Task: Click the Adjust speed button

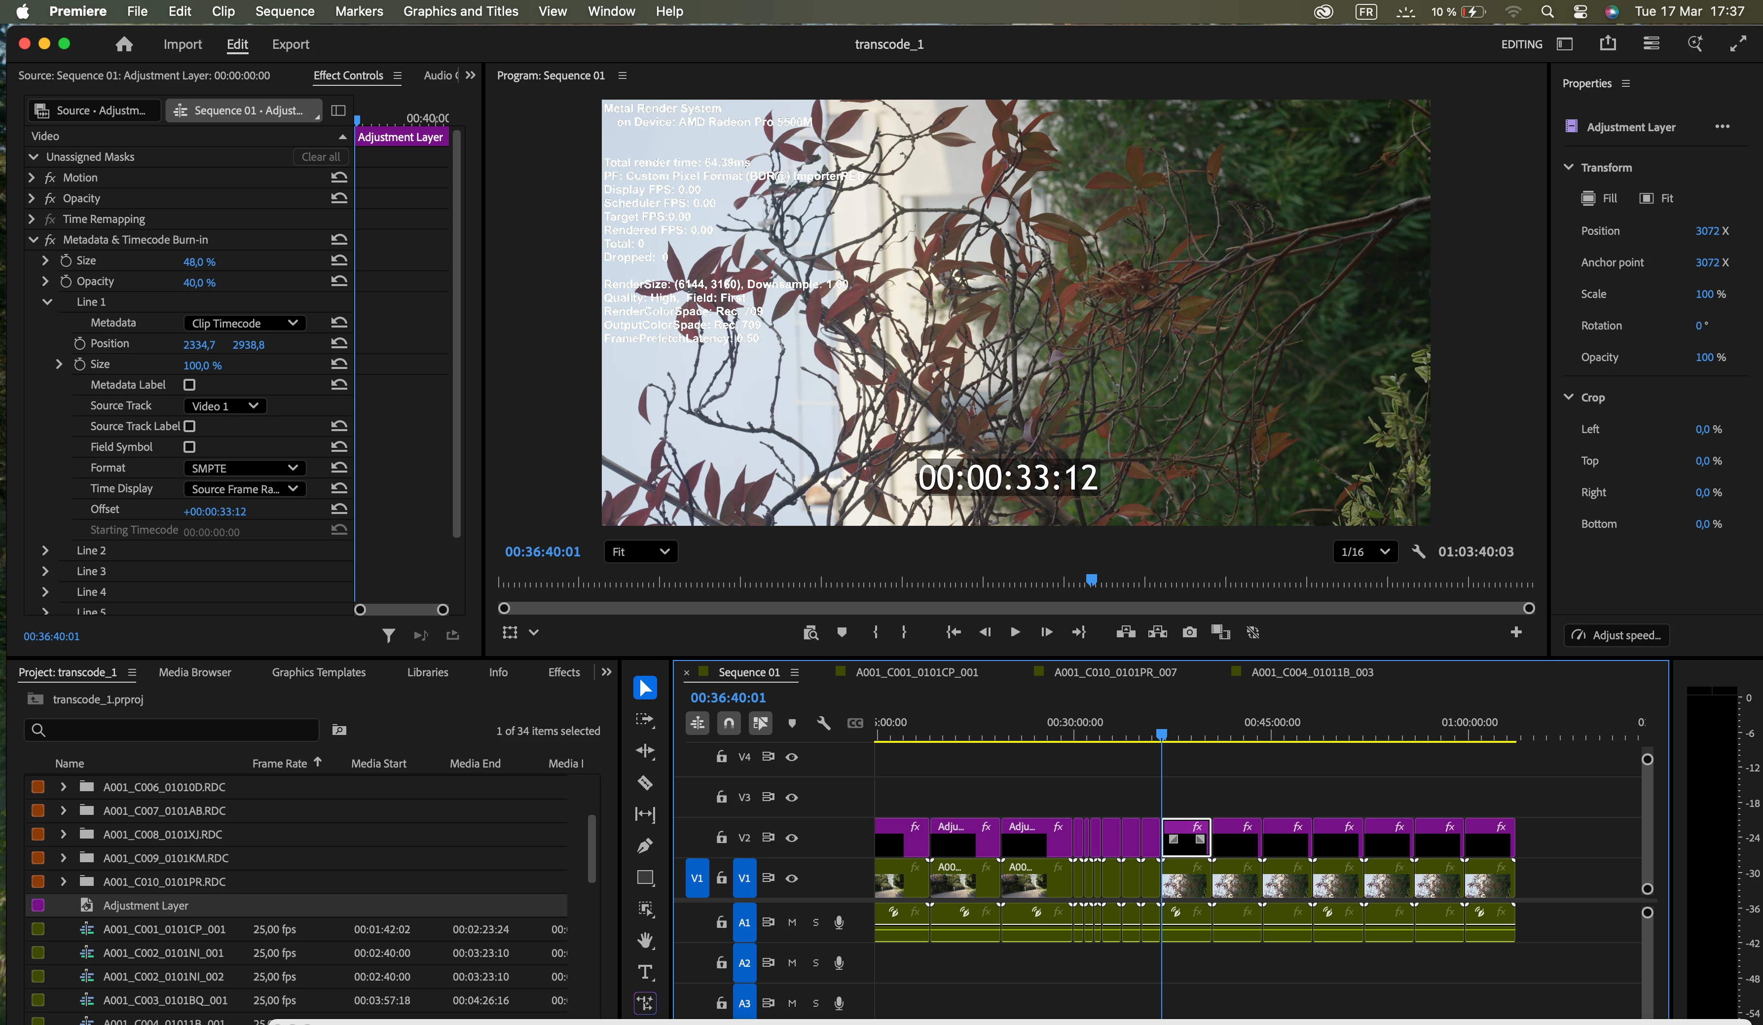Action: [1616, 635]
